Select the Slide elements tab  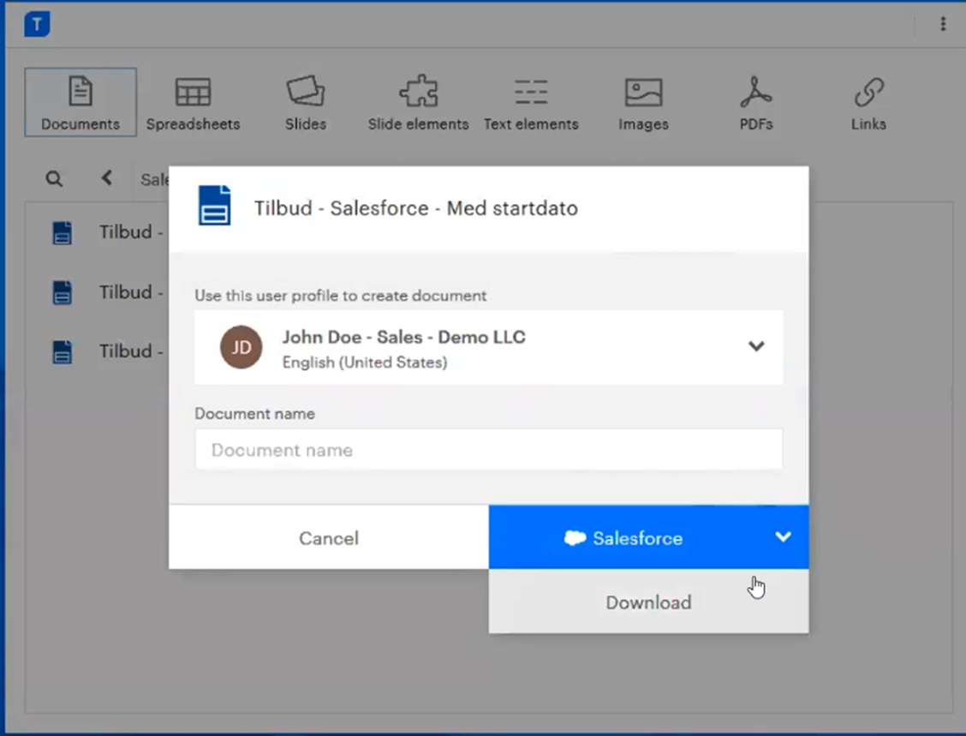click(x=418, y=102)
